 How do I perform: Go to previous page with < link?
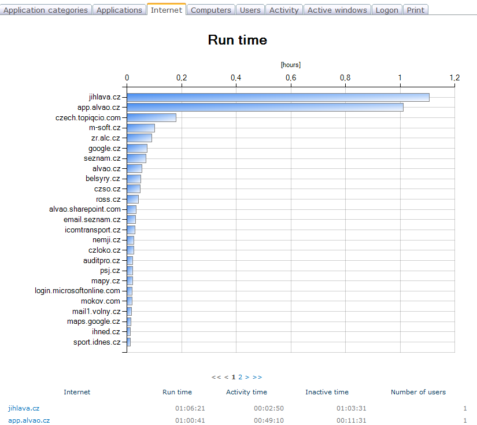[x=226, y=377]
